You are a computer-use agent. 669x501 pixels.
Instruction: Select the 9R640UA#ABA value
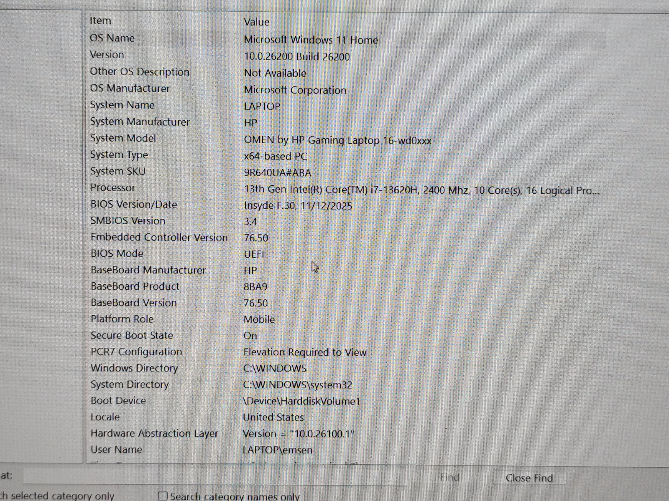pos(278,173)
